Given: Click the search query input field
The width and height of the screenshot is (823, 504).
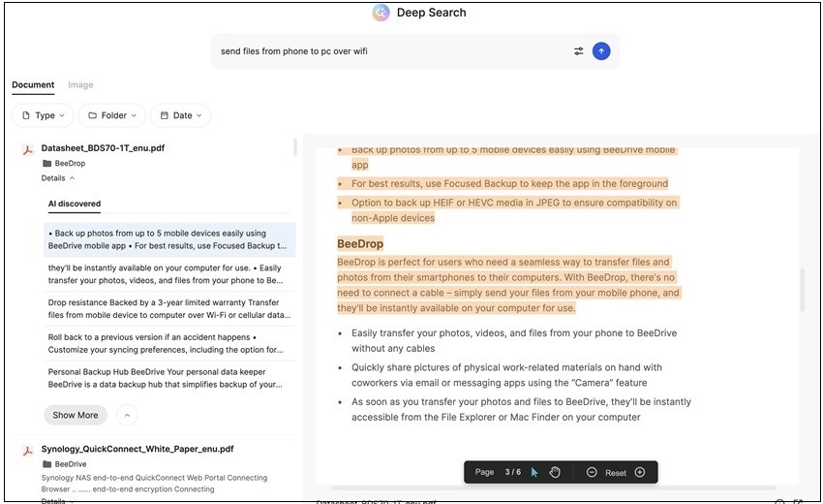Looking at the screenshot, I should (x=387, y=51).
